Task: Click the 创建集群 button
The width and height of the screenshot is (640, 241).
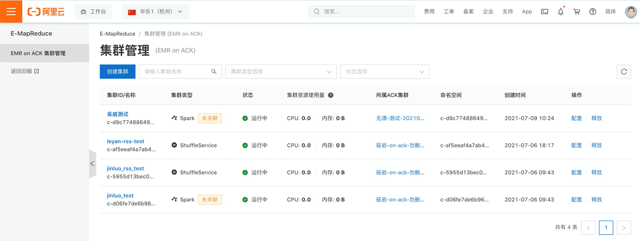Action: (x=117, y=71)
